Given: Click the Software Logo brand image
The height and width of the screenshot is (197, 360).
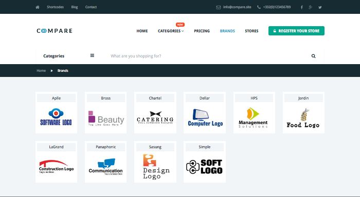Looking at the screenshot, I should coord(56,117).
